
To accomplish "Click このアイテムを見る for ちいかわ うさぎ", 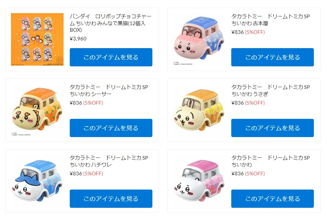I will click(x=272, y=128).
